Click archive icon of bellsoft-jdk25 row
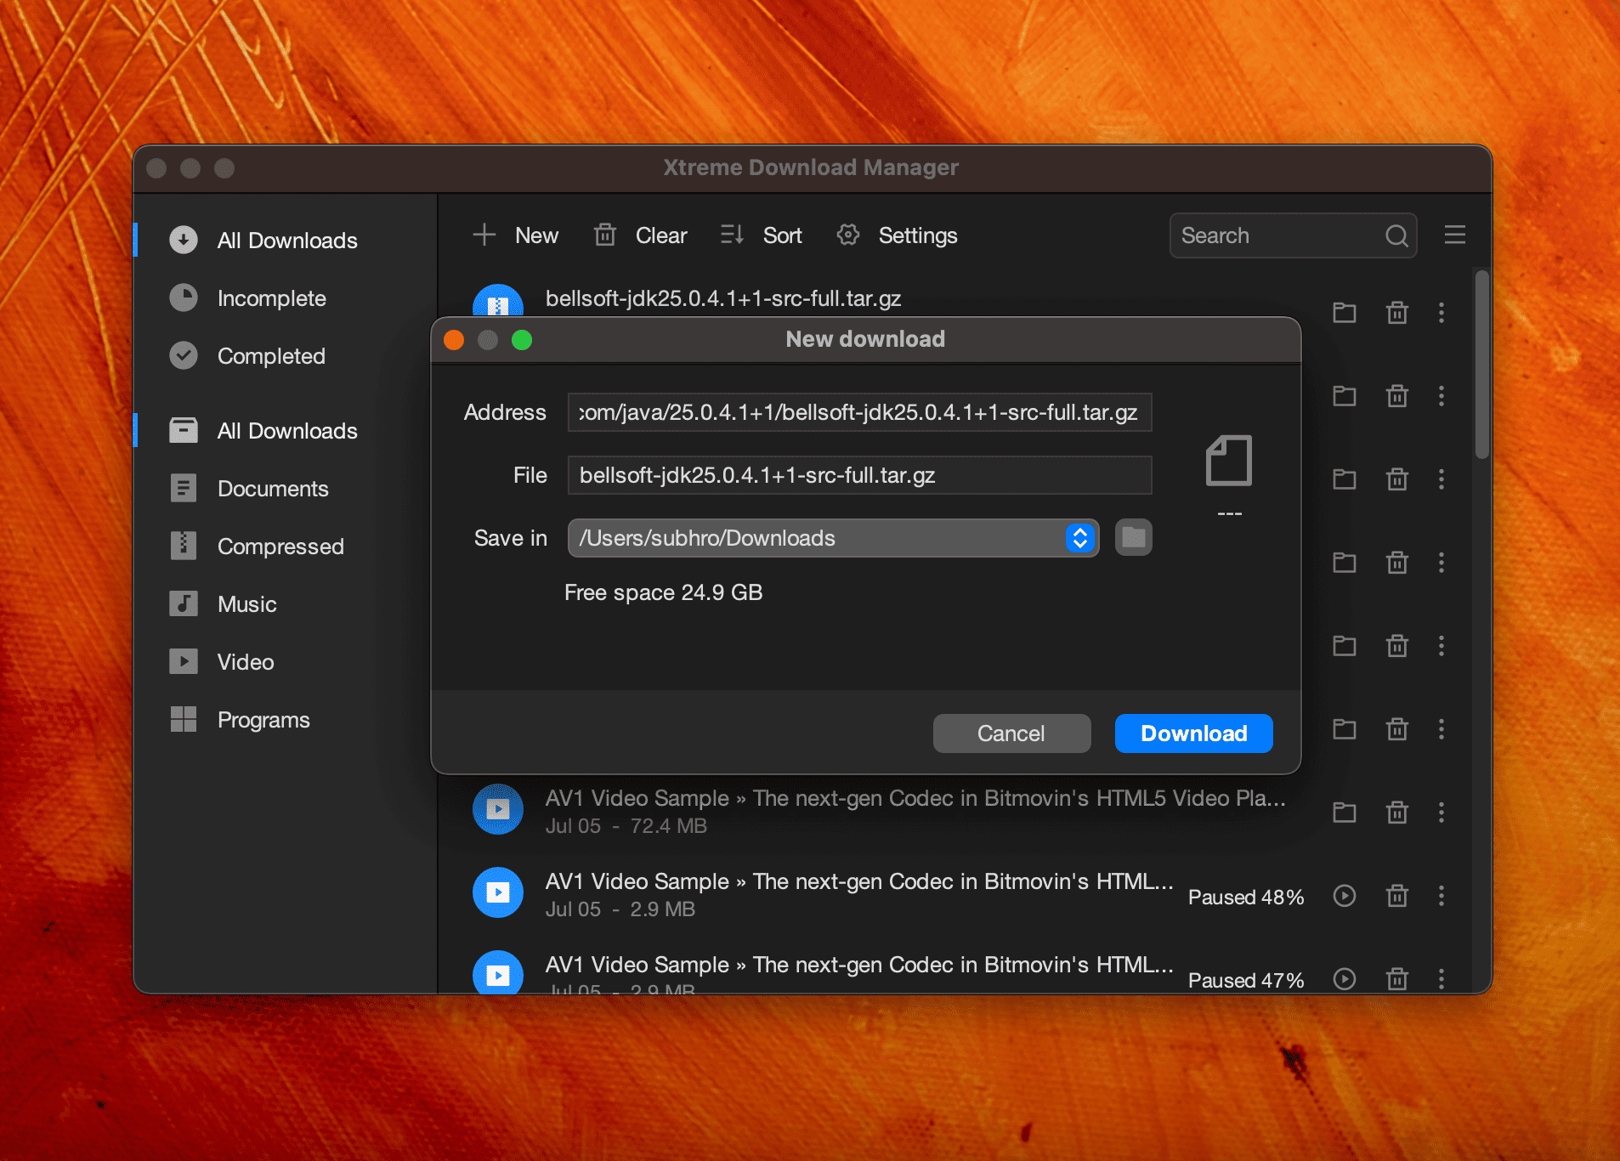This screenshot has width=1620, height=1161. [x=498, y=301]
